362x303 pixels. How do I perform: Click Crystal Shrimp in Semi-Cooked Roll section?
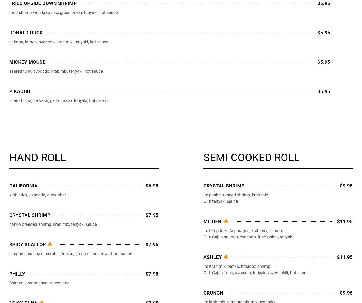point(224,186)
